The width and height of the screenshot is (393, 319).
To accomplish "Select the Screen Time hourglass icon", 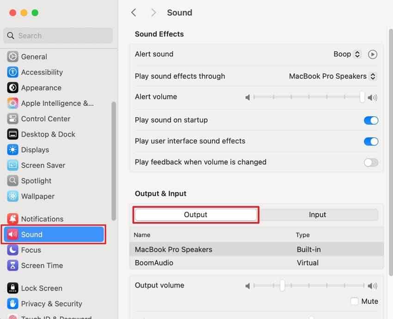I will coord(12,265).
